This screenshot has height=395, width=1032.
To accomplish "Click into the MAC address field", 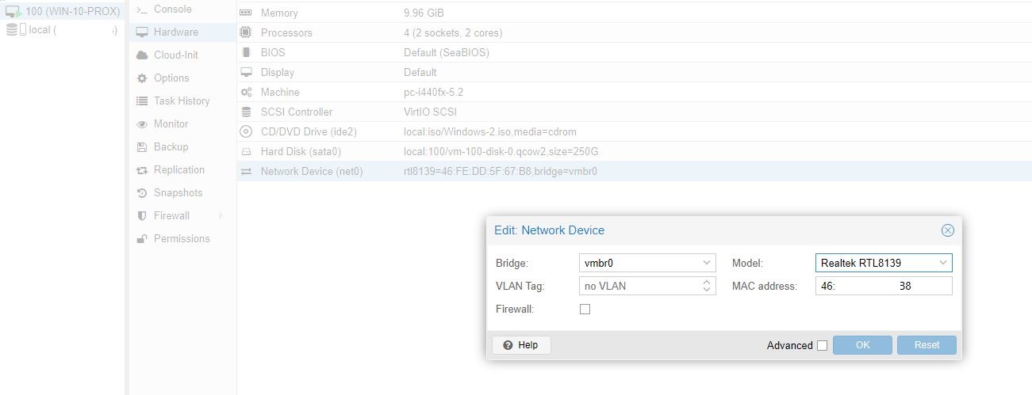I will [x=884, y=286].
